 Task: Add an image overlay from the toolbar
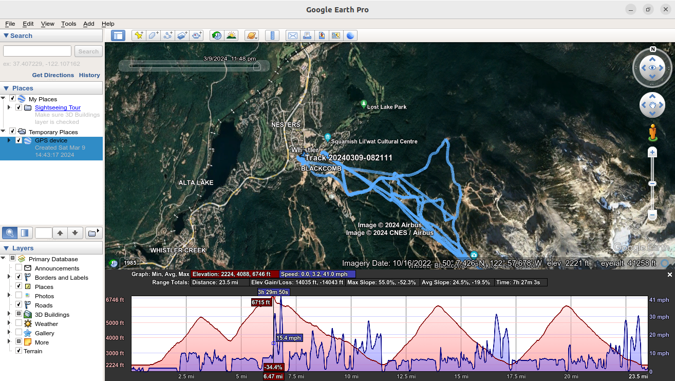(x=182, y=35)
